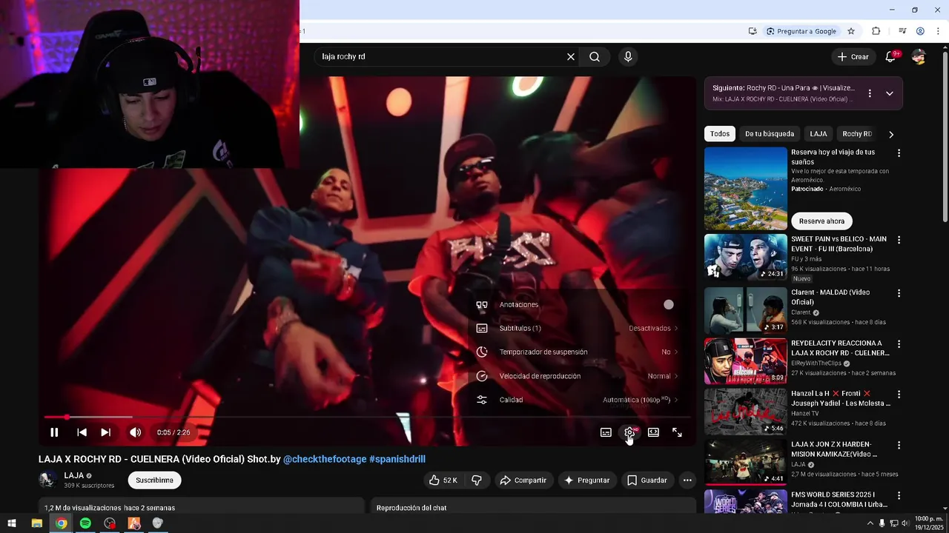Toggle subtitles with the captions icon
The height and width of the screenshot is (533, 949).
(x=606, y=432)
